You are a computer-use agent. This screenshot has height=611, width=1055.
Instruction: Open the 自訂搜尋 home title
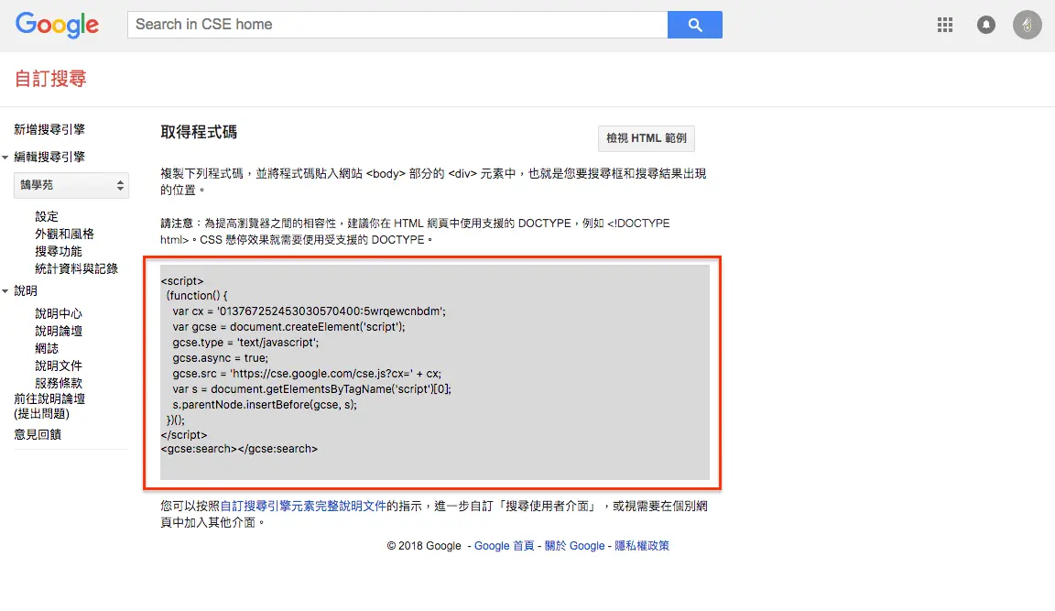click(x=50, y=79)
